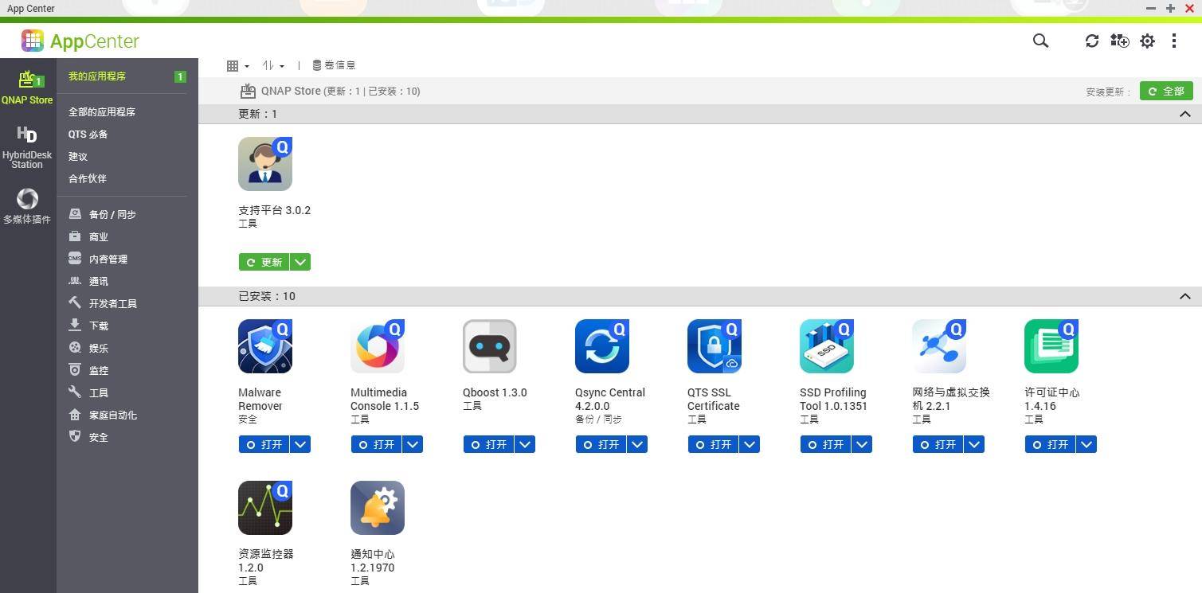The image size is (1202, 593).
Task: Click the 网络与虚拟交换机 app icon
Action: pyautogui.click(x=939, y=346)
